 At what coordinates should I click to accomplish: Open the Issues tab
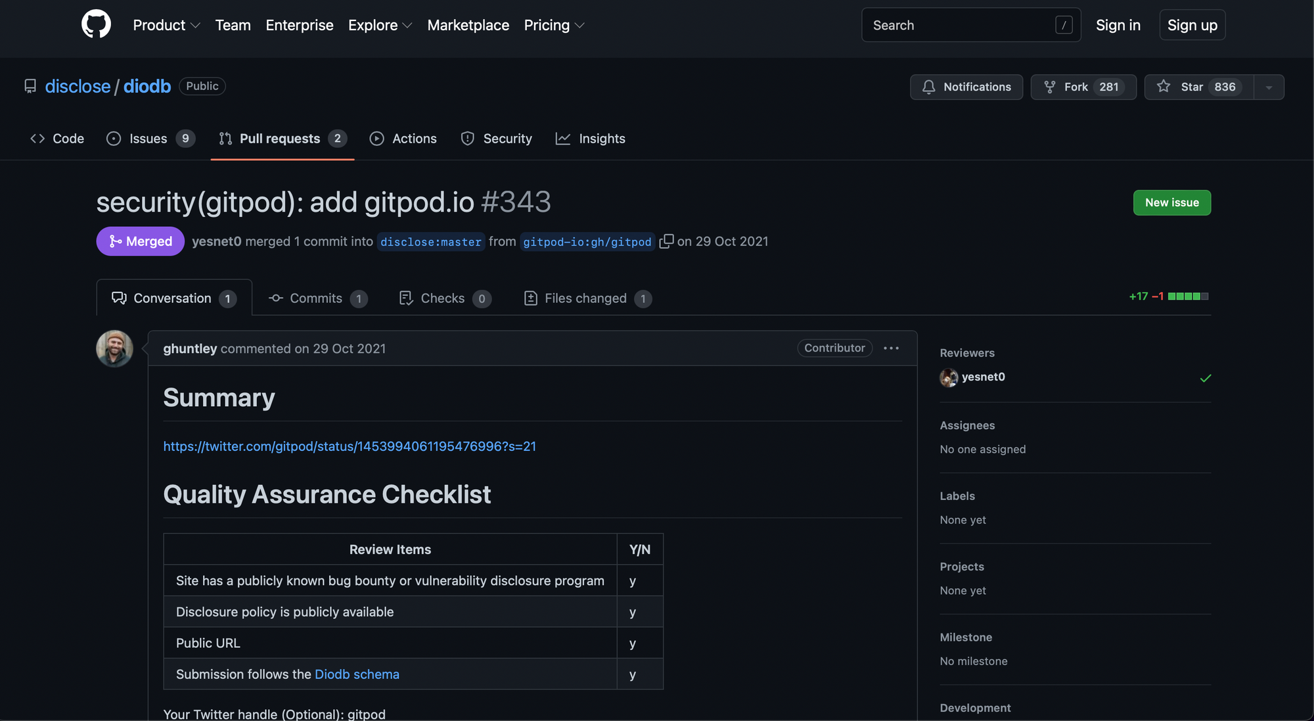coord(150,139)
